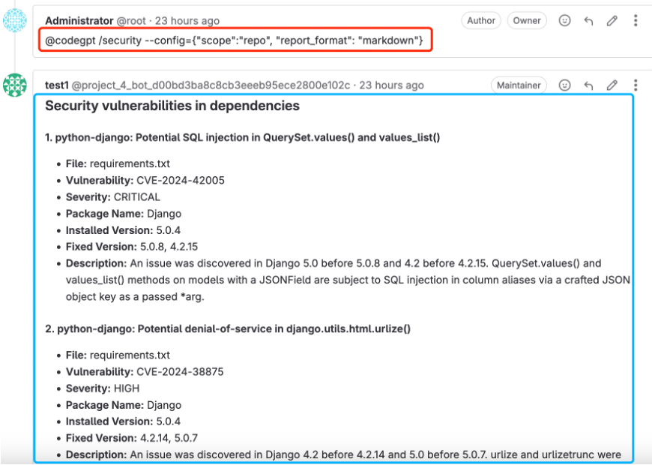Viewport: 652px width, 465px height.
Task: Open more actions menu on Administrator's comment
Action: [x=636, y=21]
